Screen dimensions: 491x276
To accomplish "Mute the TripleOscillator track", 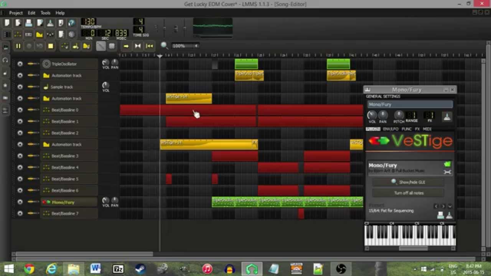I will [30, 64].
